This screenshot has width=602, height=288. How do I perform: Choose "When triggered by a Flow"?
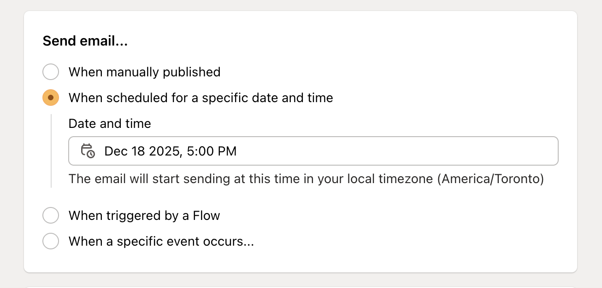[x=51, y=215]
